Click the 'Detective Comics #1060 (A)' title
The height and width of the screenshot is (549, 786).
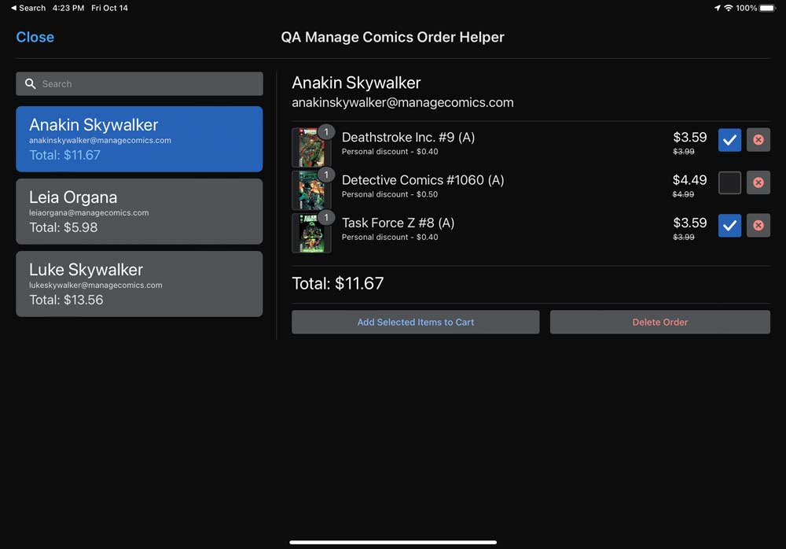[423, 180]
